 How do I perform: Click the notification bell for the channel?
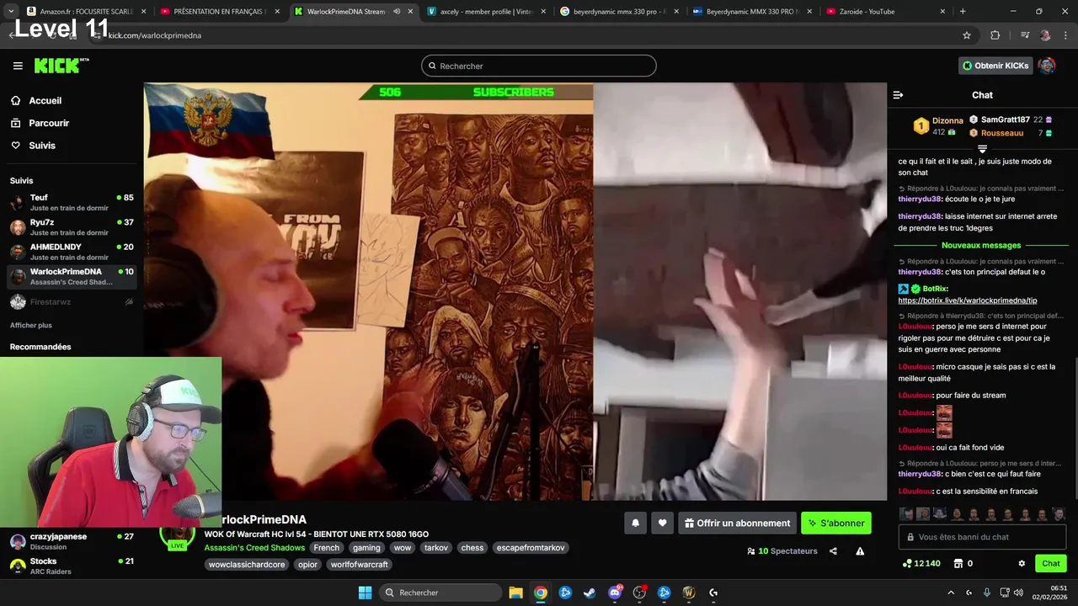coord(635,523)
